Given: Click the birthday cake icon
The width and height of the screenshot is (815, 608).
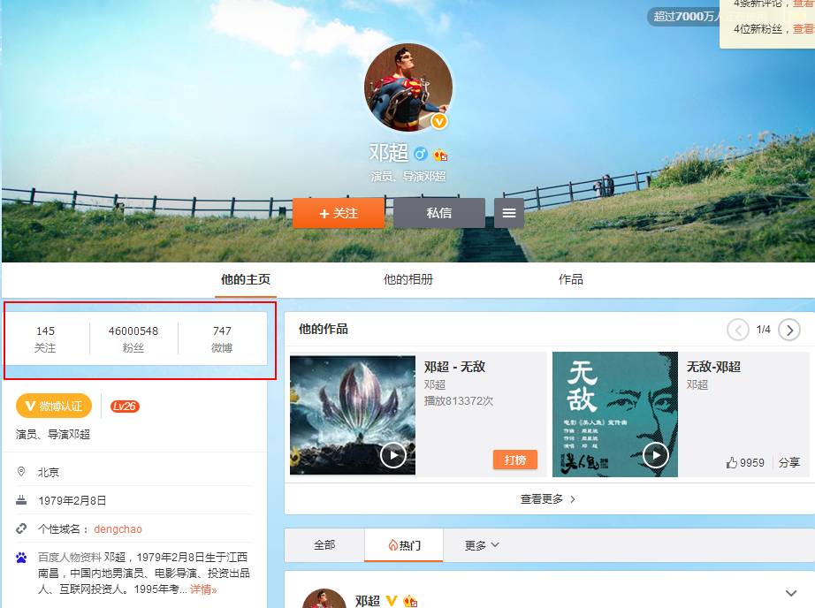Looking at the screenshot, I should (x=21, y=500).
